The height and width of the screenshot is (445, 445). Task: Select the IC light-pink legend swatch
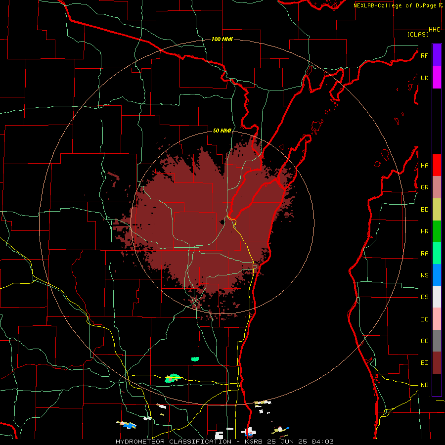tap(437, 319)
